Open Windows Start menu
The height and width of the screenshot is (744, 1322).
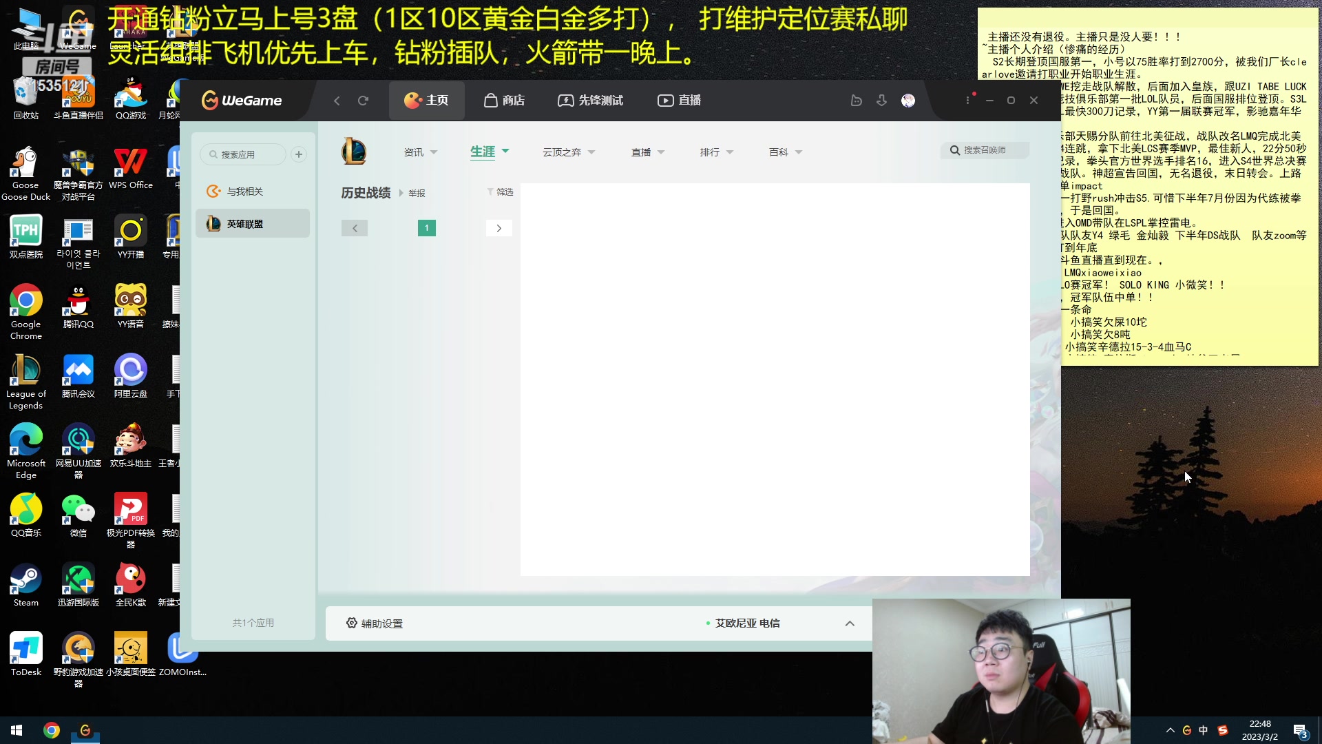(x=17, y=730)
